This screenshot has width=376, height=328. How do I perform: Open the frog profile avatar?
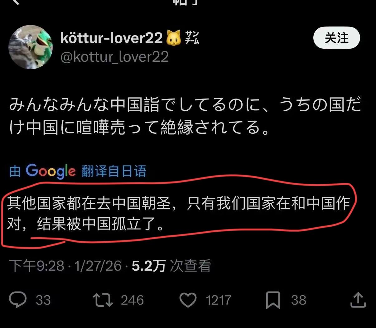click(31, 47)
